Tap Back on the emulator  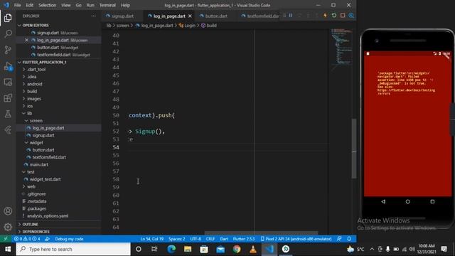click(x=383, y=201)
